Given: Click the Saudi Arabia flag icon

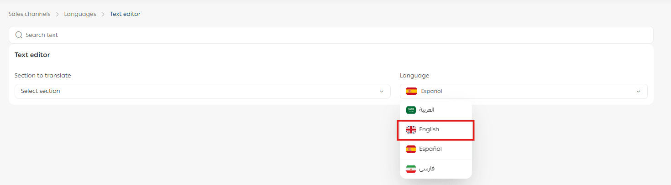Looking at the screenshot, I should coord(411,110).
